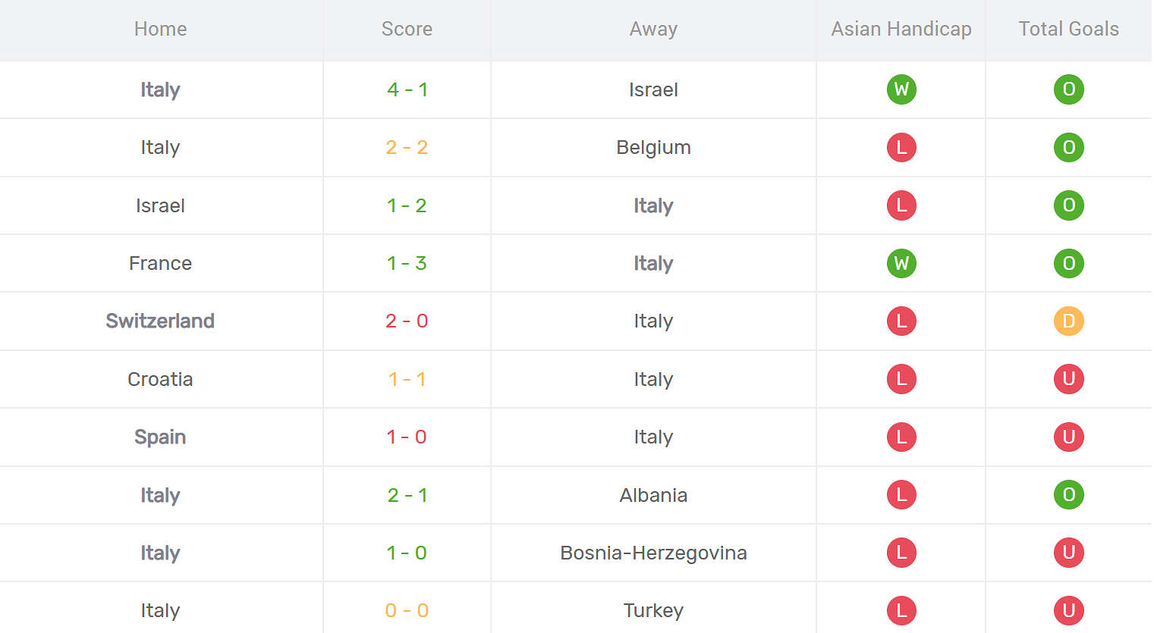Open the Bosnia-Herzegovina team link
The image size is (1154, 633).
pyautogui.click(x=653, y=553)
